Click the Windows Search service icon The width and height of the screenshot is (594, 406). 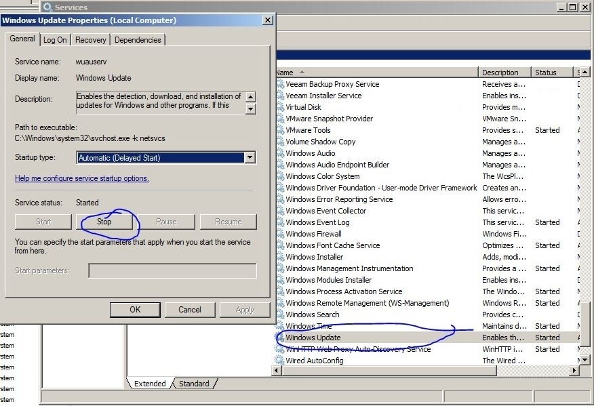[x=280, y=314]
